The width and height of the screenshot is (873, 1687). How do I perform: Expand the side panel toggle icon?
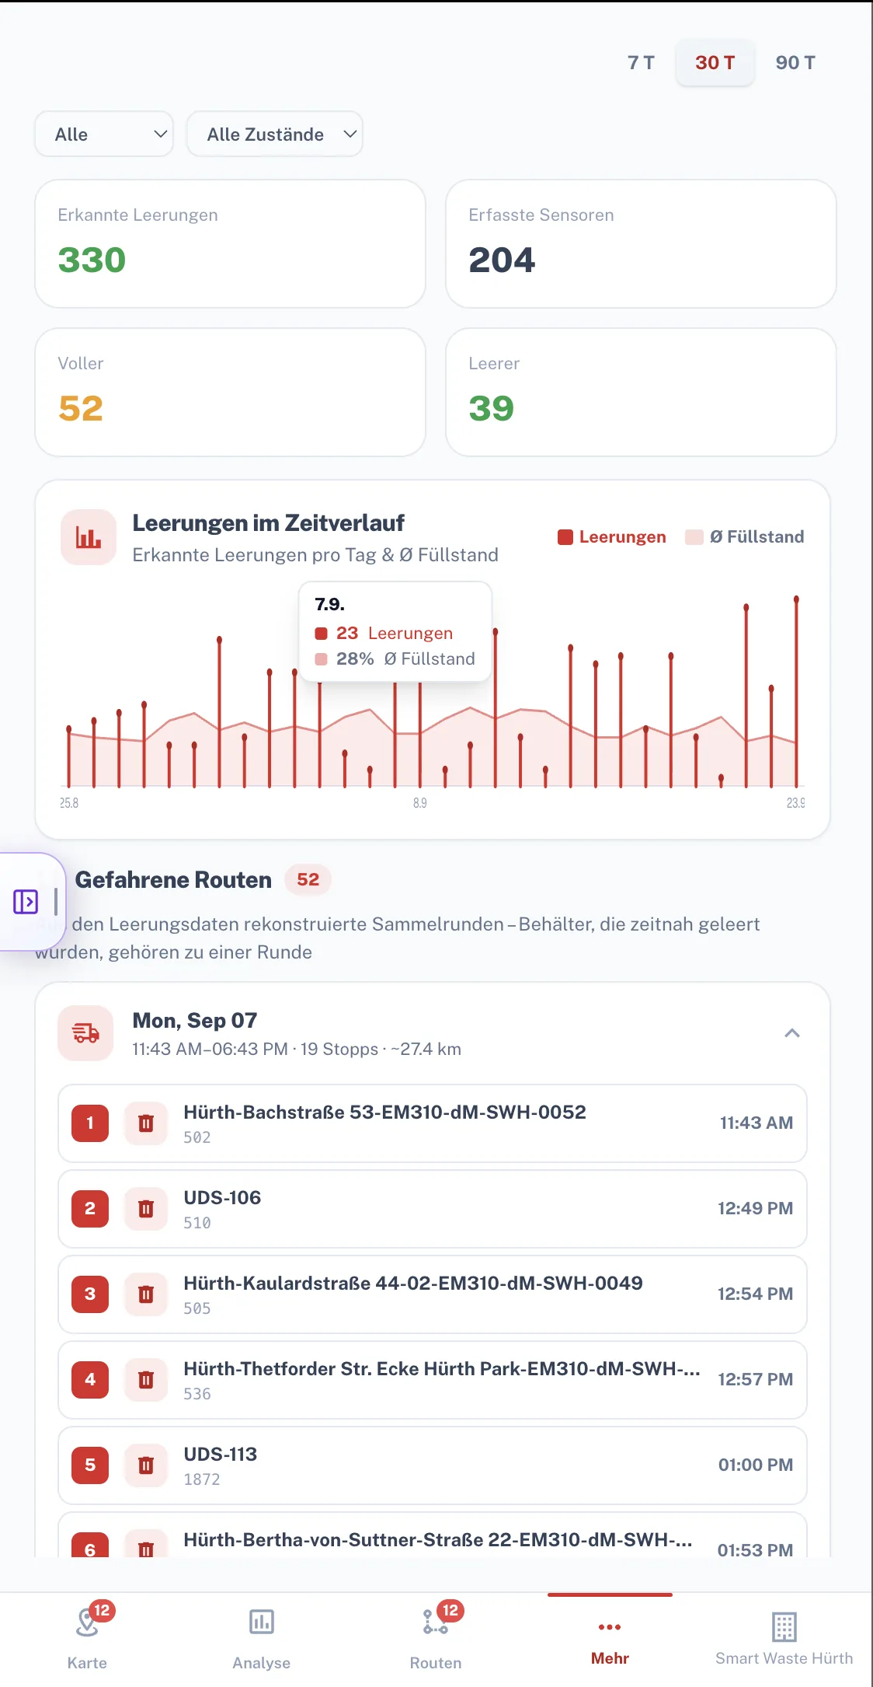26,902
